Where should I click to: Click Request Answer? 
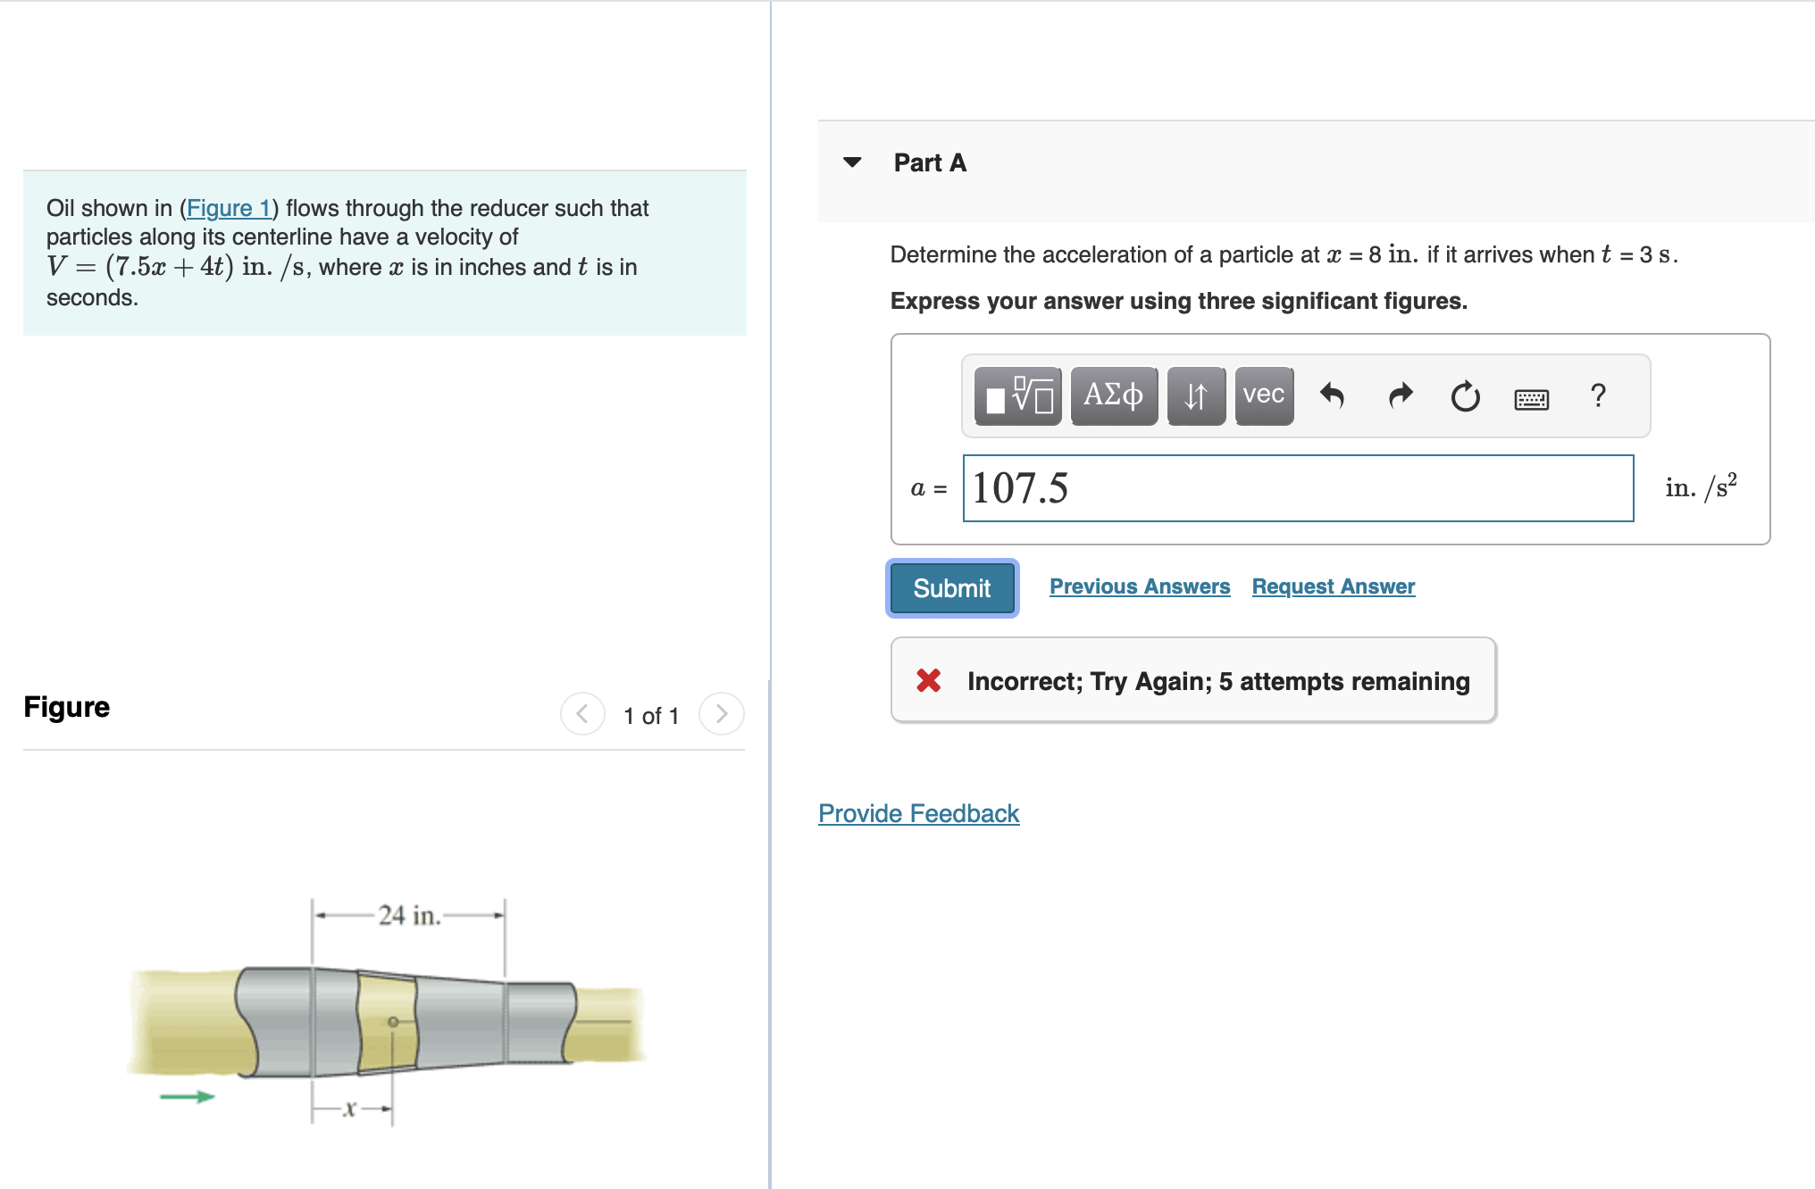coord(1333,586)
